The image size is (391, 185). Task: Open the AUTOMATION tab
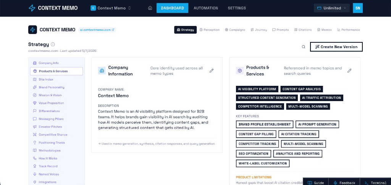(206, 8)
